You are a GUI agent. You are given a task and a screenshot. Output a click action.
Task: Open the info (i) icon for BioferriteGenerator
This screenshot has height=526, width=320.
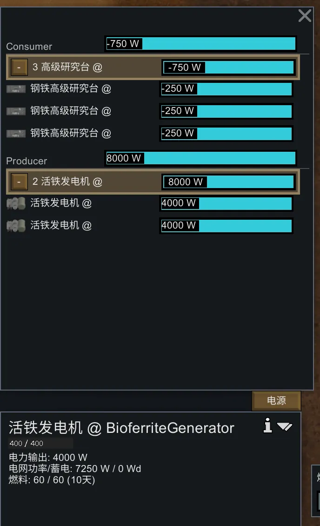pyautogui.click(x=268, y=425)
